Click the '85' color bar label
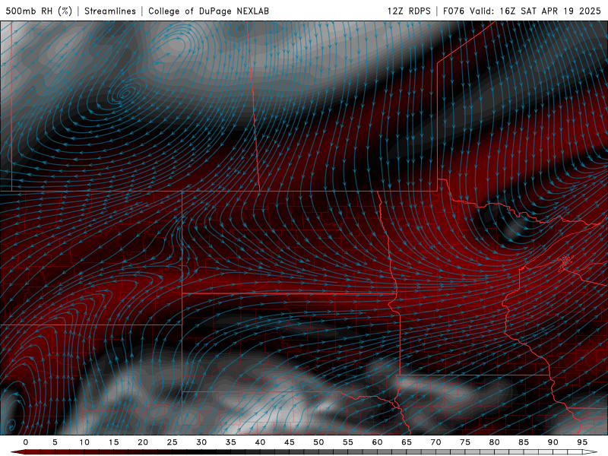This screenshot has height=456, width=608. pyautogui.click(x=524, y=442)
